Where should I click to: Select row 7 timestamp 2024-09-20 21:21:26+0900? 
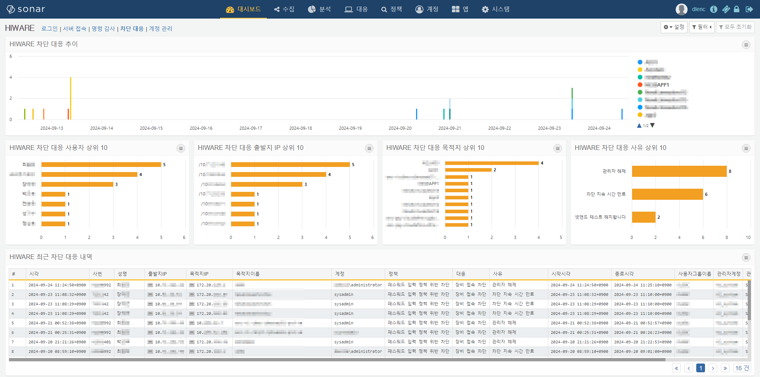tap(57, 342)
